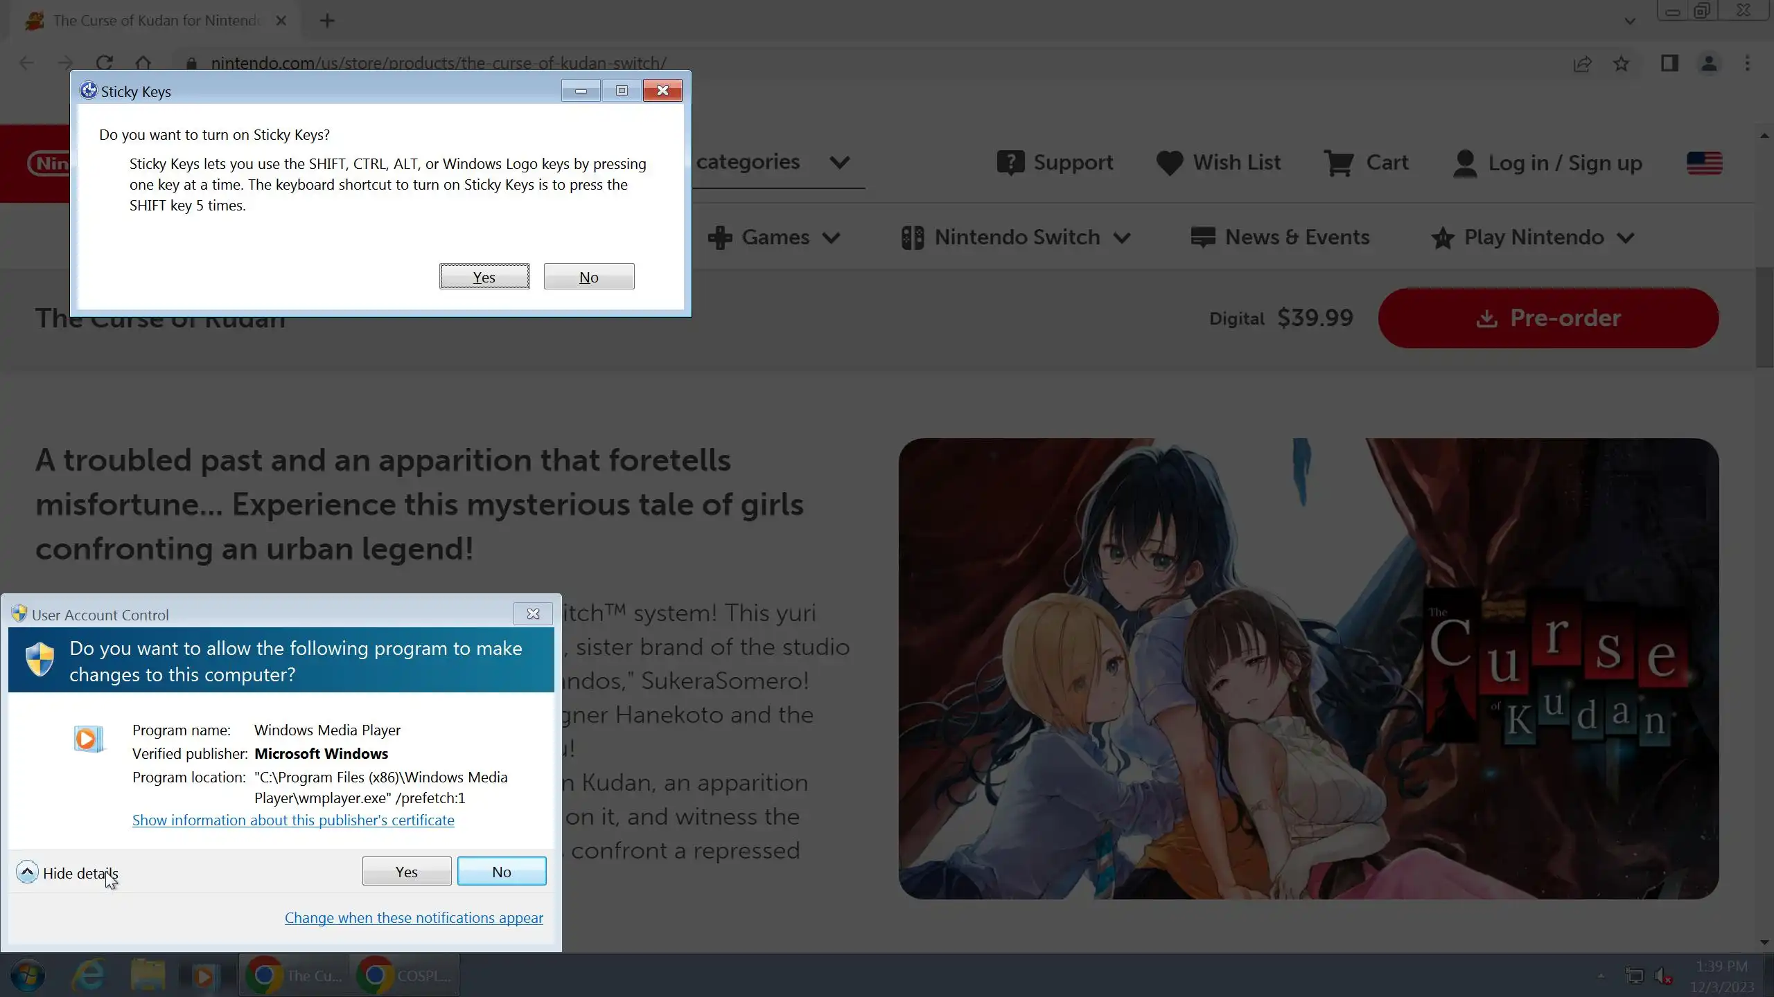Click the browser share page icon
This screenshot has width=1774, height=997.
click(x=1582, y=64)
